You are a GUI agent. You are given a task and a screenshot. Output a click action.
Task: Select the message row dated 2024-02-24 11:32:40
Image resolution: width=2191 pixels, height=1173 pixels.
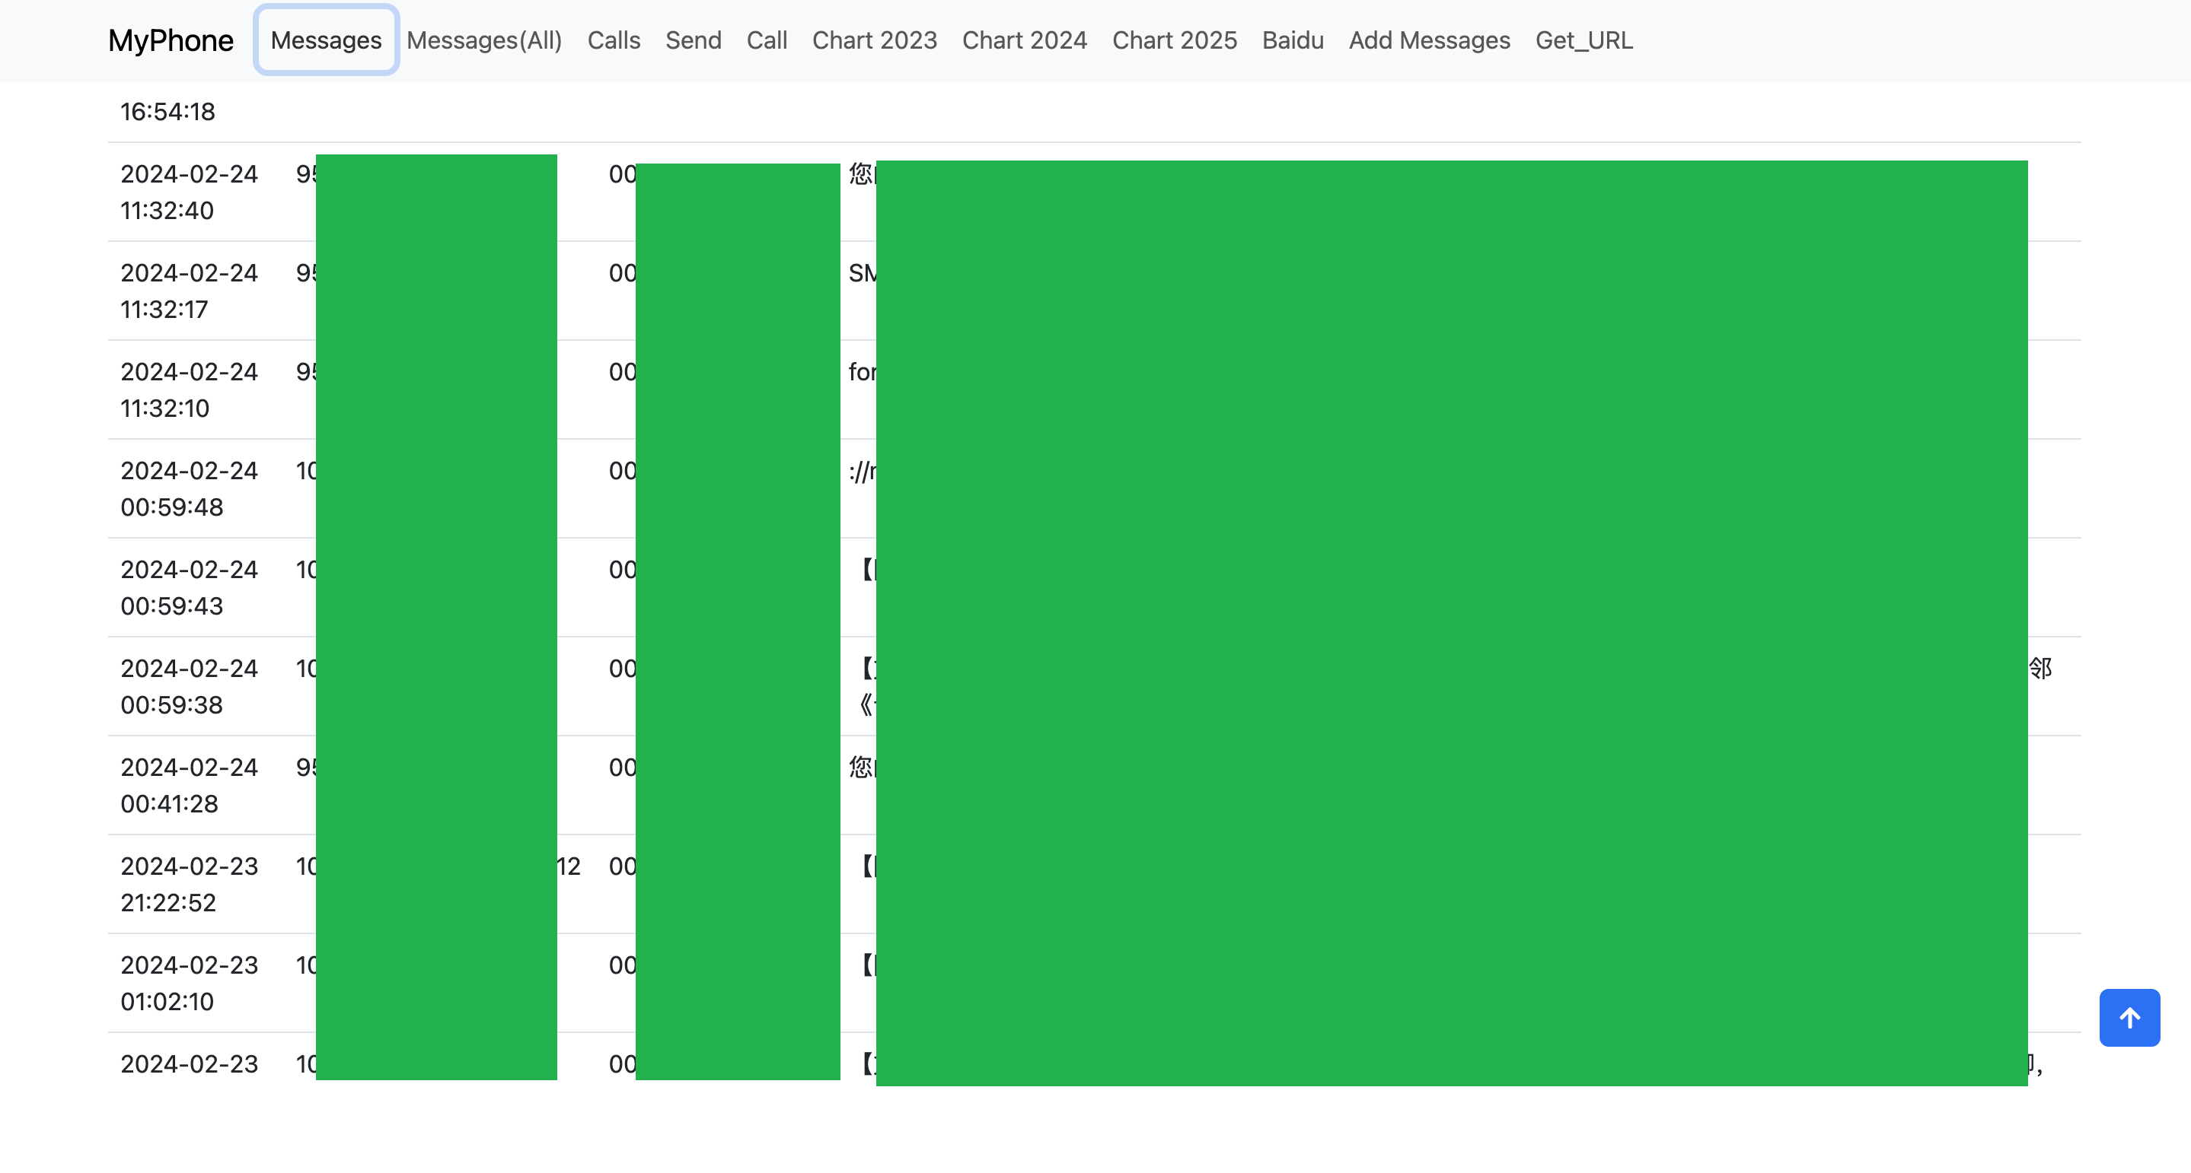click(x=189, y=192)
